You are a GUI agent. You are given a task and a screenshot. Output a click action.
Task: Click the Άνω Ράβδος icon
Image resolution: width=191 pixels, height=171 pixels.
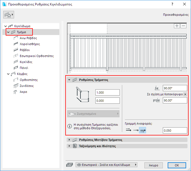tap(16, 38)
